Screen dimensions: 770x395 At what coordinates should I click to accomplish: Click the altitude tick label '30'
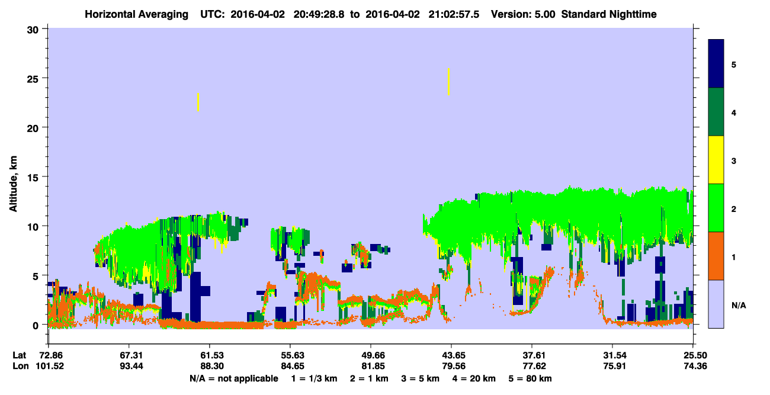[x=34, y=28]
